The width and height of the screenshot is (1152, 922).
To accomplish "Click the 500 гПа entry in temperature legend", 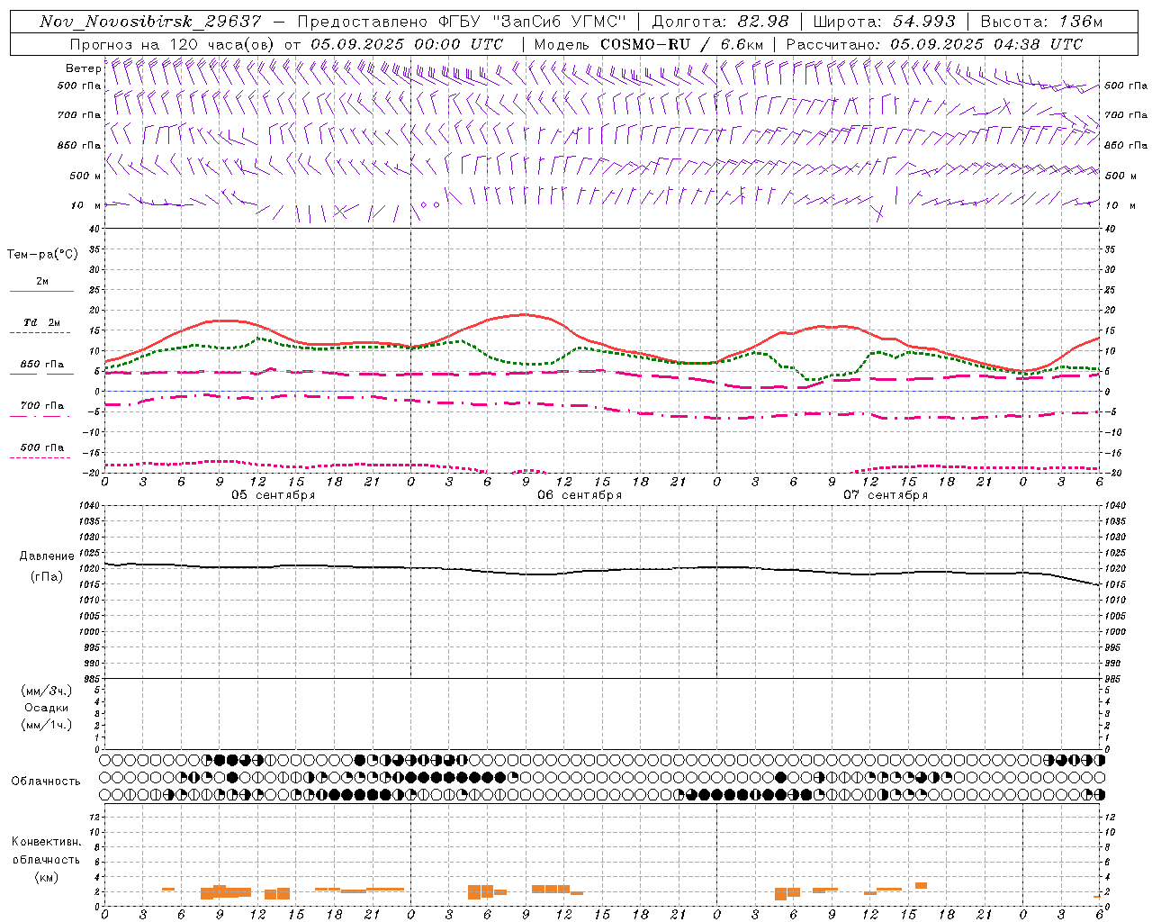I will tap(41, 447).
